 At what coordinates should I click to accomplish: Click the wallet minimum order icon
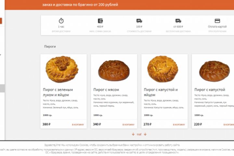(100, 21)
